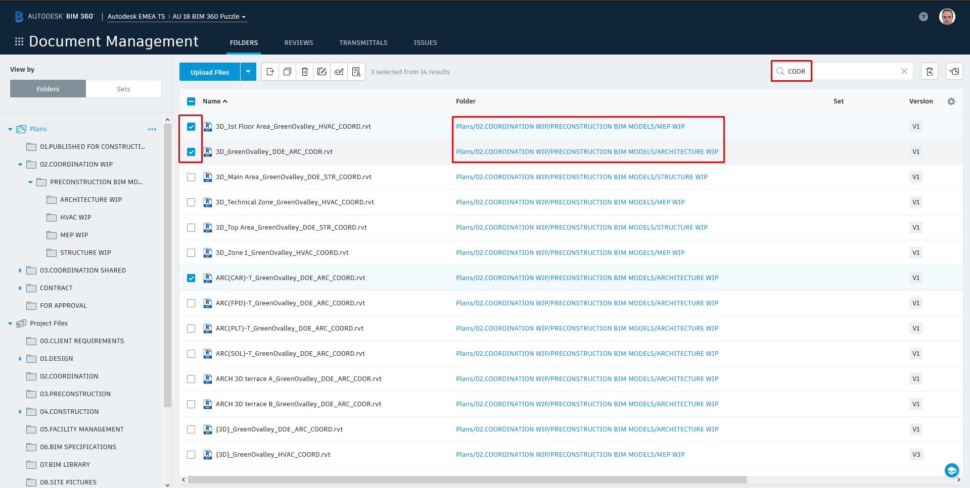Expand the 03.COORDINATION SHARED folder

pyautogui.click(x=20, y=270)
